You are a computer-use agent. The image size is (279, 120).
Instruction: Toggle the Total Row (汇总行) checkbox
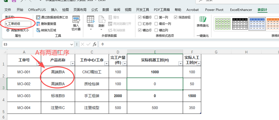[140, 24]
